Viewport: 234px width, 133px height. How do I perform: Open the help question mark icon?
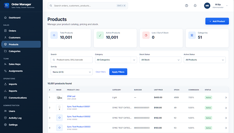tap(187, 6)
